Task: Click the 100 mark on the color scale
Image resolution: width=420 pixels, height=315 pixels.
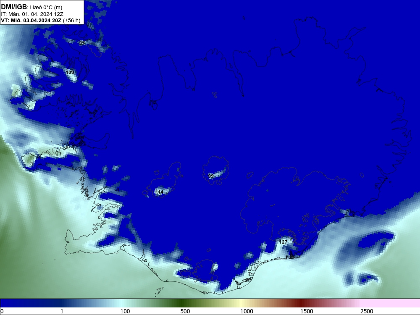Action: tap(125, 311)
